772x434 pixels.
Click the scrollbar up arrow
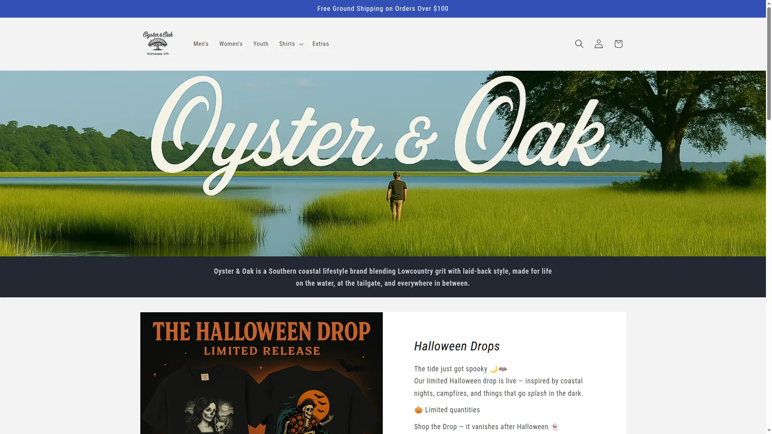pyautogui.click(x=769, y=3)
